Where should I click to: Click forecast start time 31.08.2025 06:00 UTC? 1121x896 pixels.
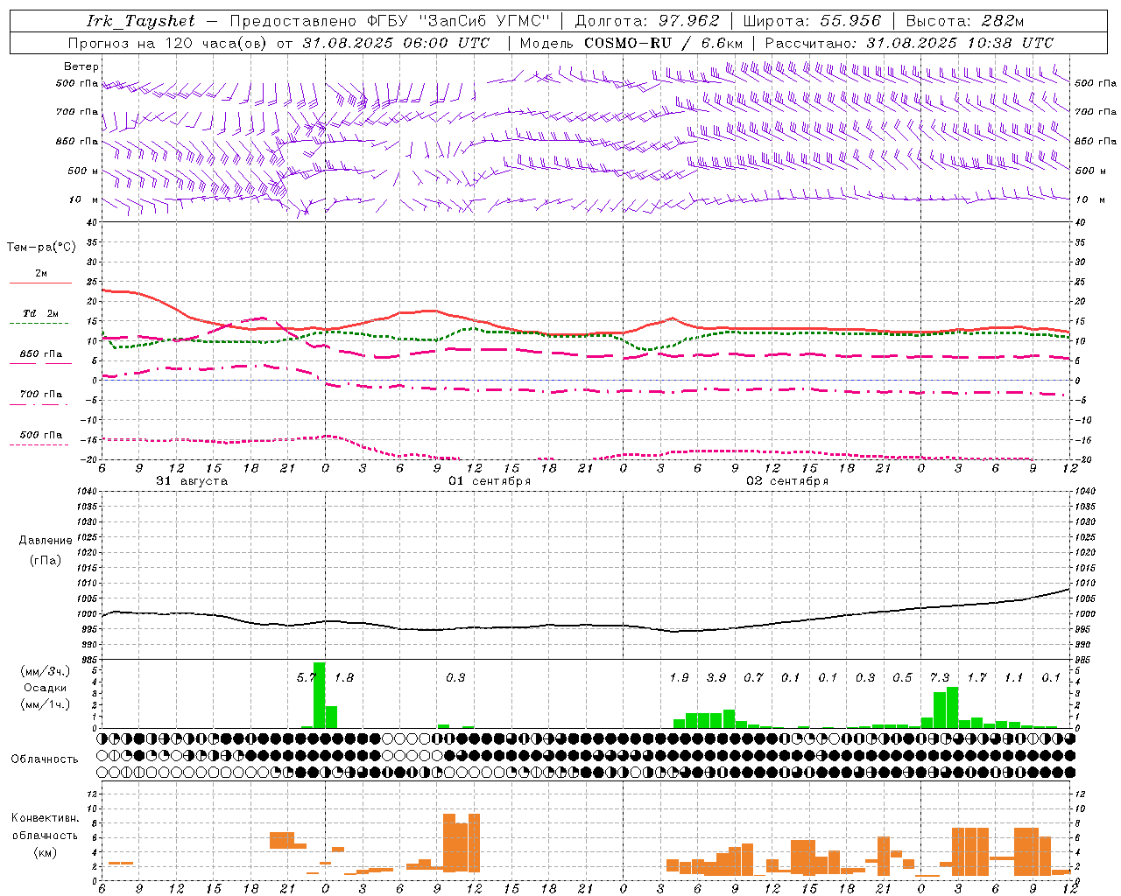click(396, 43)
